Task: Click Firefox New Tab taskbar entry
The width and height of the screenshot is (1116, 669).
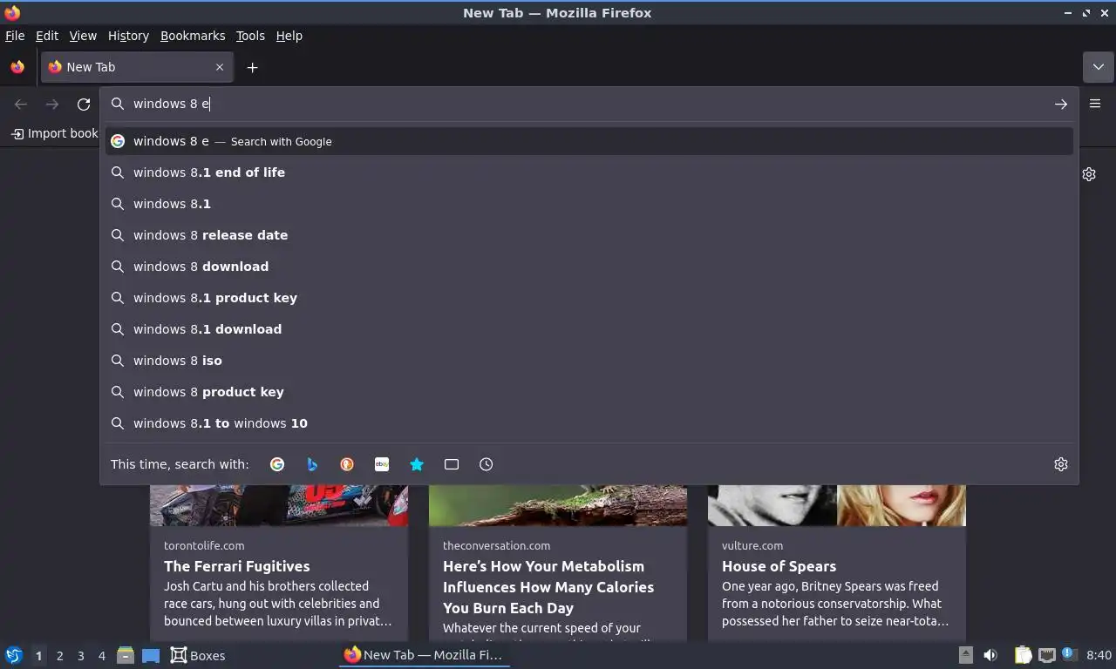Action: (x=424, y=655)
